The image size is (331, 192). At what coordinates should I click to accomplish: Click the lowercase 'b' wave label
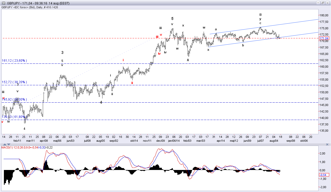243,45
